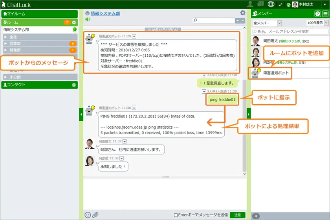Collapse left sidebar with the green arrow handle
Image resolution: width=330 pixels, height=220 pixels.
click(x=81, y=114)
